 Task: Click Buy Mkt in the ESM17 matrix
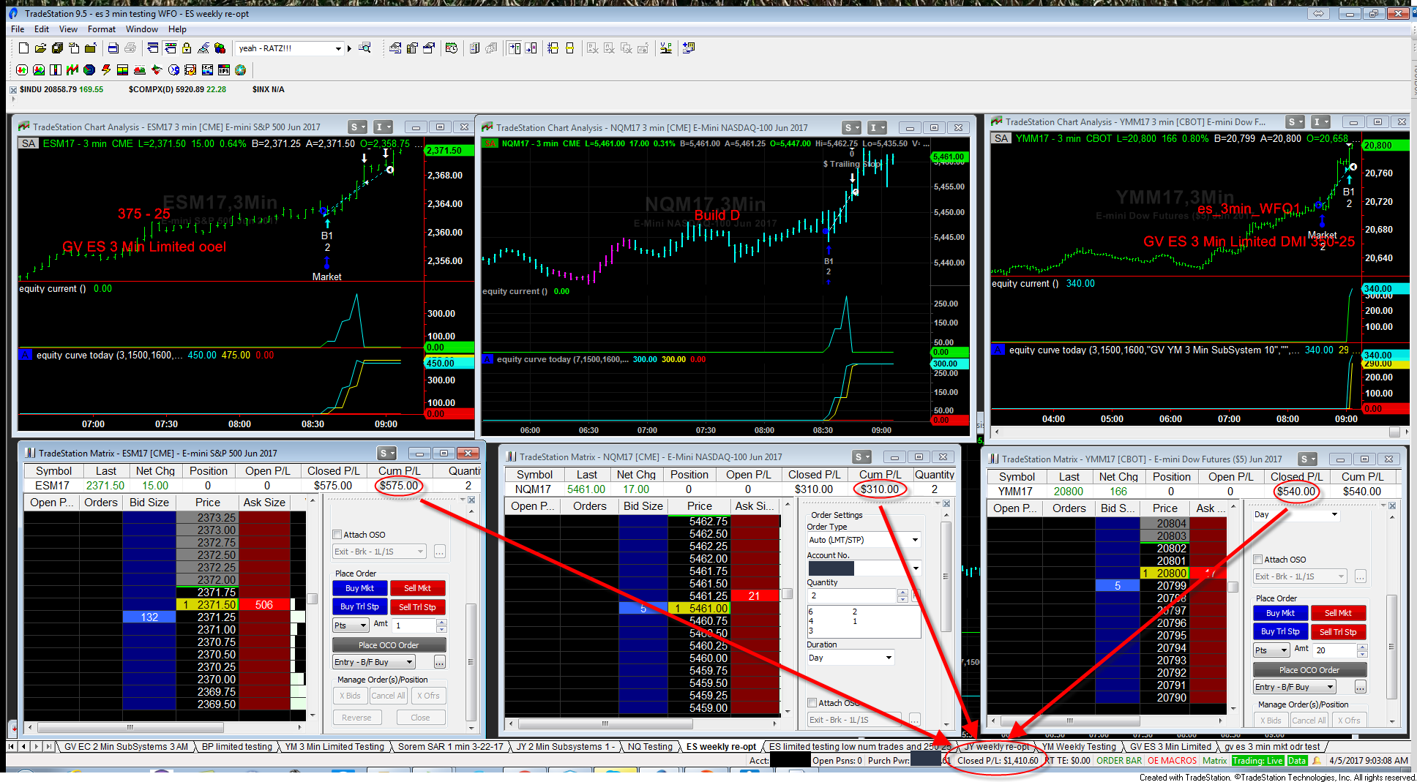tap(359, 588)
